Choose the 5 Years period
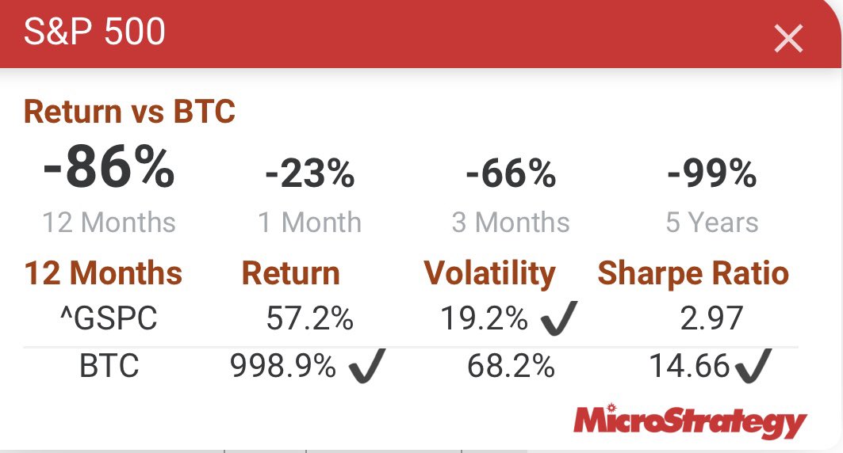 (712, 223)
